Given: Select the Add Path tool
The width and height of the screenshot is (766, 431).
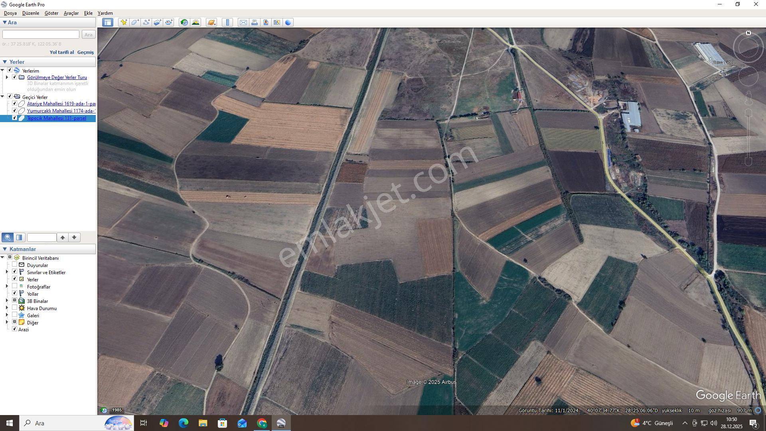Looking at the screenshot, I should point(146,22).
